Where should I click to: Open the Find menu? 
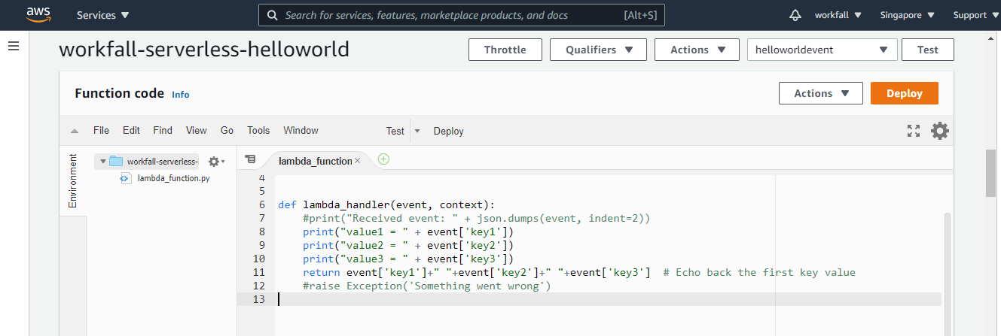163,130
